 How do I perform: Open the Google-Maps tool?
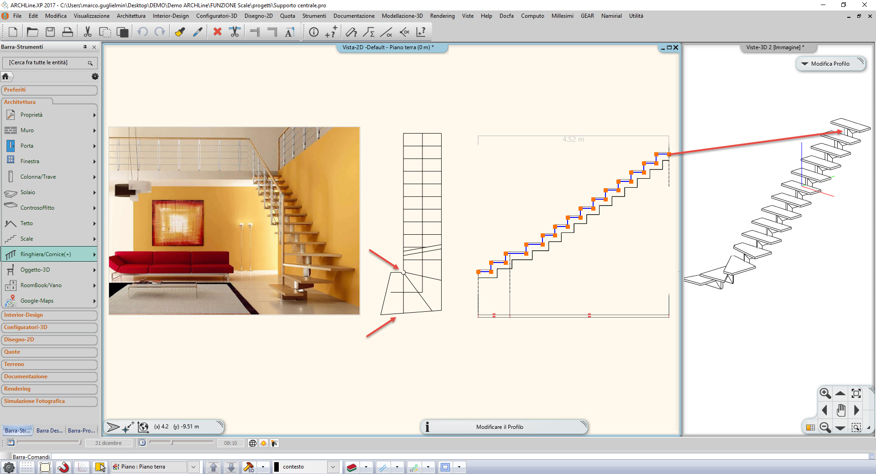coord(36,300)
